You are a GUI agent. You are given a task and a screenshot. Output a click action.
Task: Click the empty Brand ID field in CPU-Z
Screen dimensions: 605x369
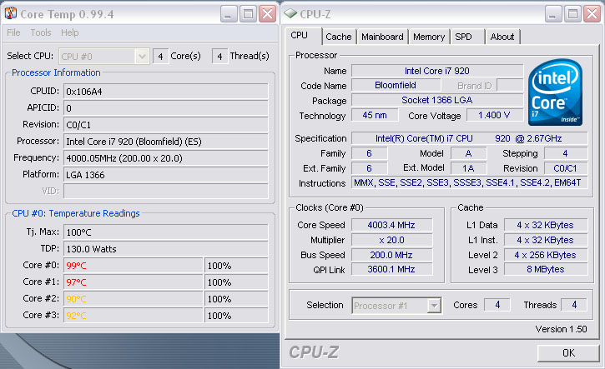click(x=509, y=86)
